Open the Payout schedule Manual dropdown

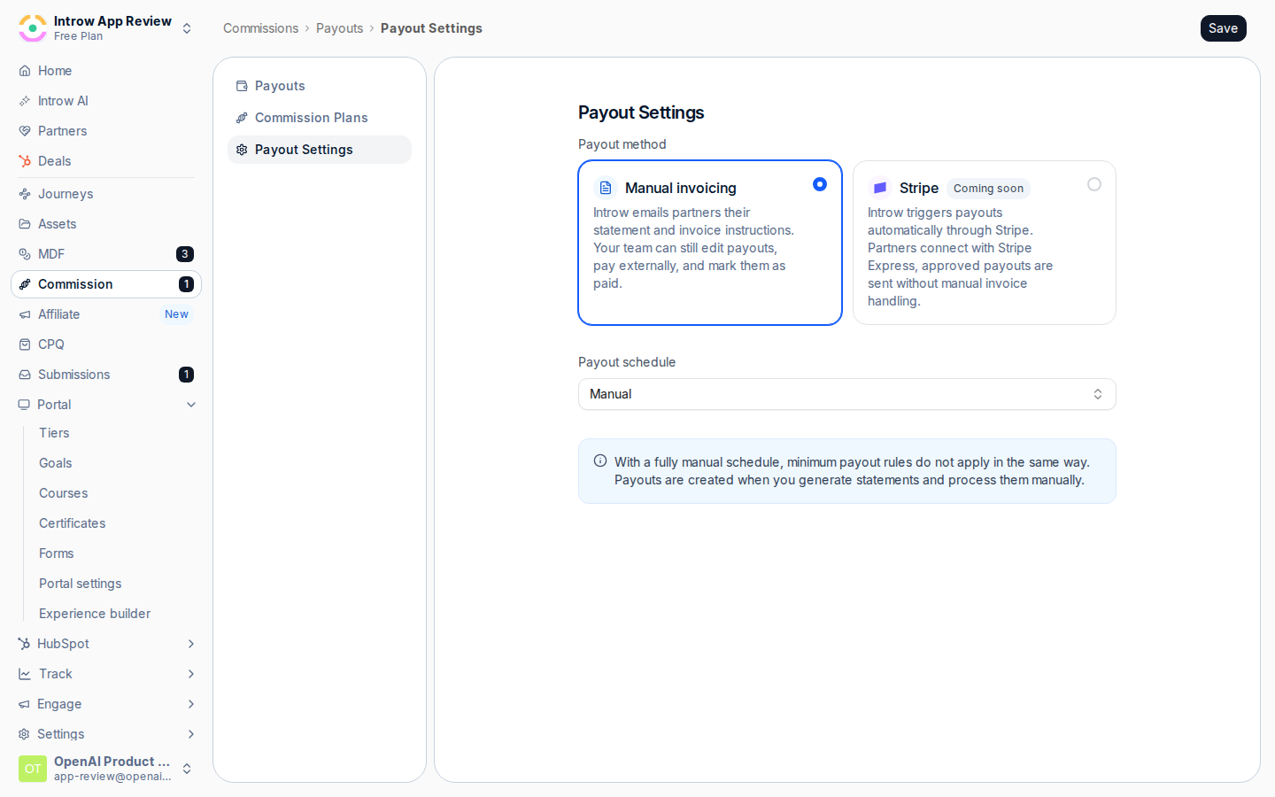tap(847, 394)
